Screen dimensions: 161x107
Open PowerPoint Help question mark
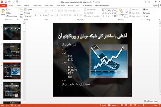click(x=145, y=2)
